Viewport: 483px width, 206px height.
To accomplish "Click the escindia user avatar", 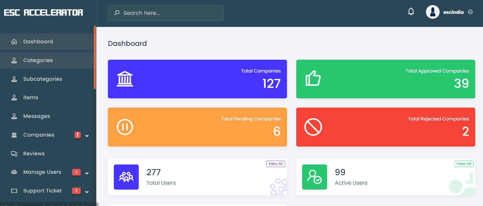I will 433,12.
